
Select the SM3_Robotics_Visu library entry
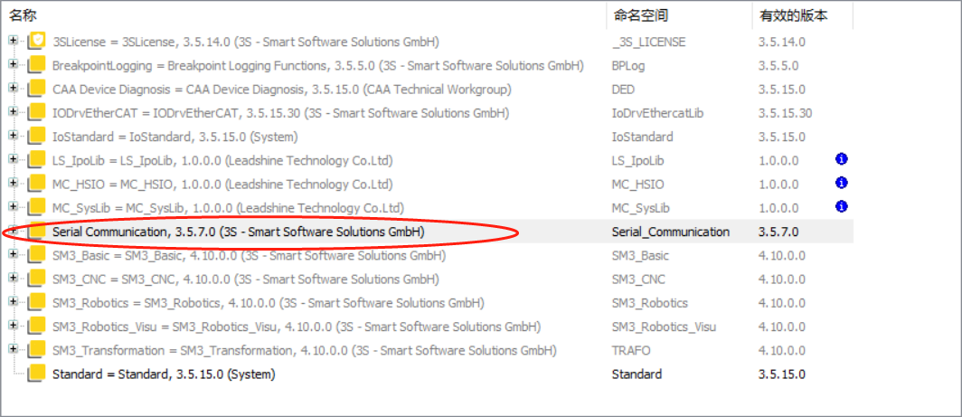click(x=297, y=326)
